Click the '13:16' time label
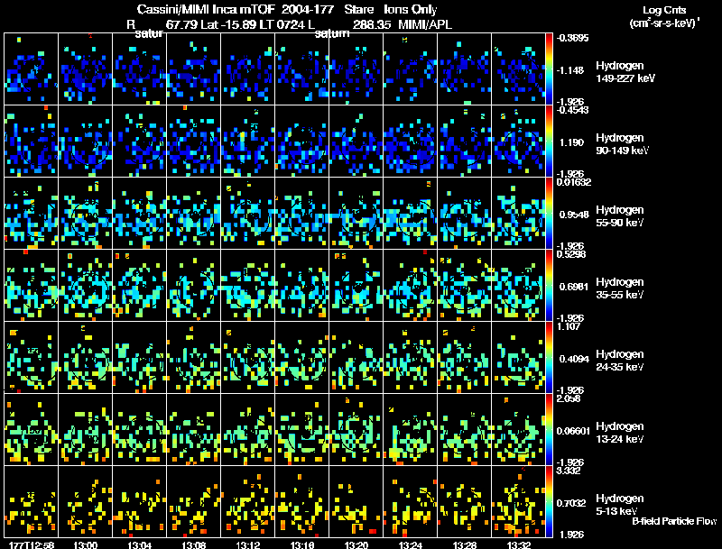This screenshot has height=549, width=722. coord(302,544)
